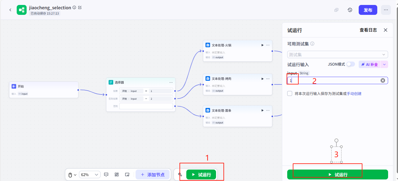
Task: Click the minimap icon in bottom toolbar
Action: click(x=127, y=175)
